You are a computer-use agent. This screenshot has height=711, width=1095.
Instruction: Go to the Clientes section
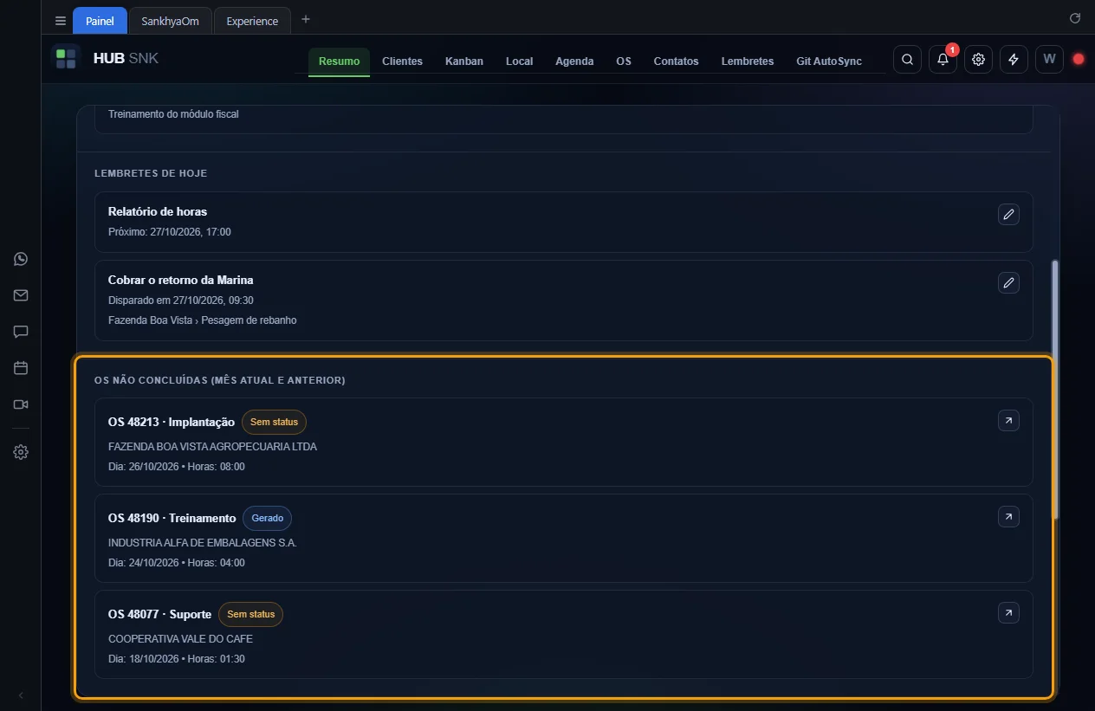click(x=402, y=61)
